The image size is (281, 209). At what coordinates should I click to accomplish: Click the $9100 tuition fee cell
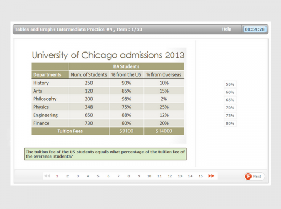pos(126,131)
